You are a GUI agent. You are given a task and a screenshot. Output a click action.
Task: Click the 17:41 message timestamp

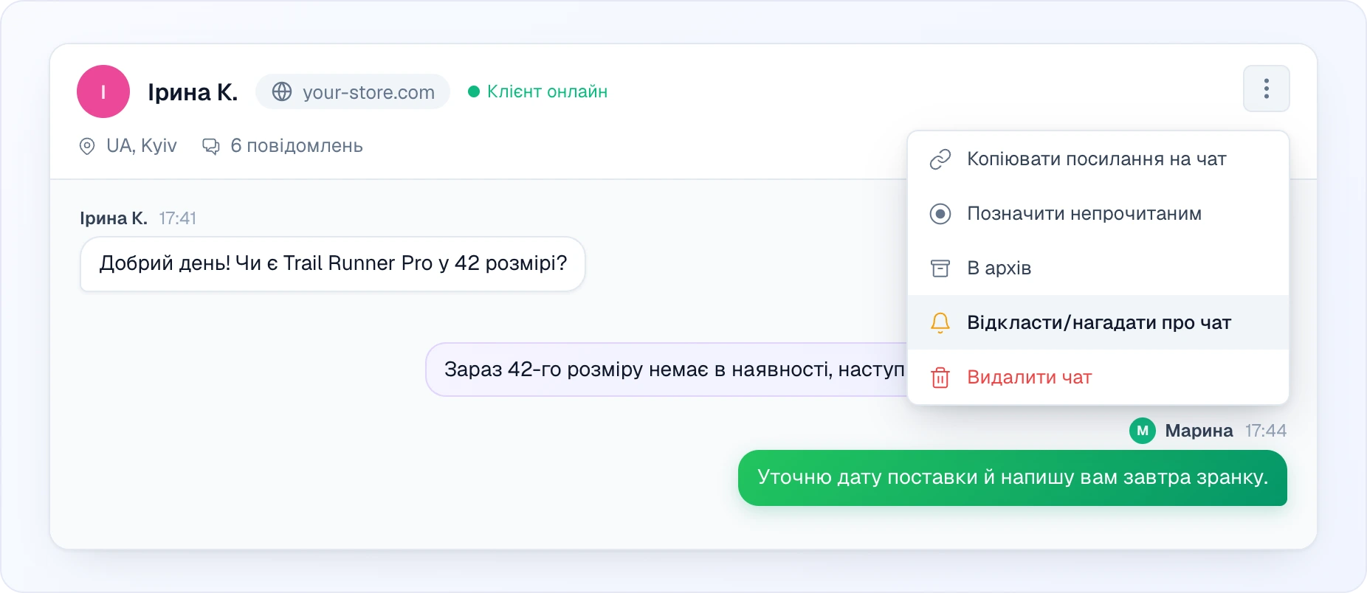178,218
